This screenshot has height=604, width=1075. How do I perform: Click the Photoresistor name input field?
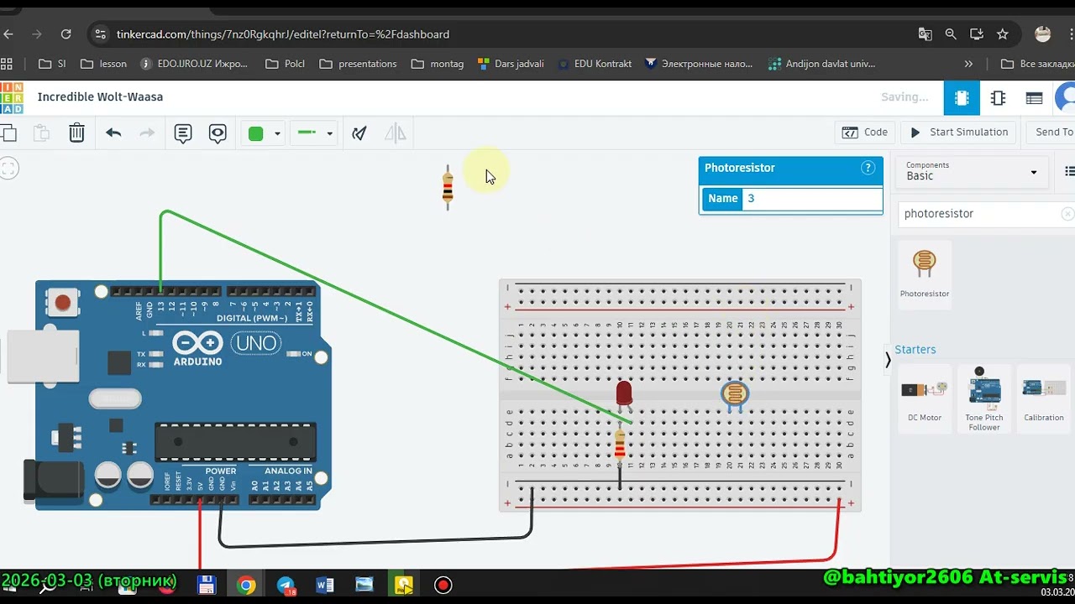pyautogui.click(x=811, y=199)
